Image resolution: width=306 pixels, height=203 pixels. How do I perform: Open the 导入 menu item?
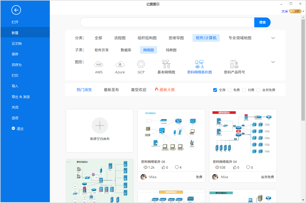[15, 86]
